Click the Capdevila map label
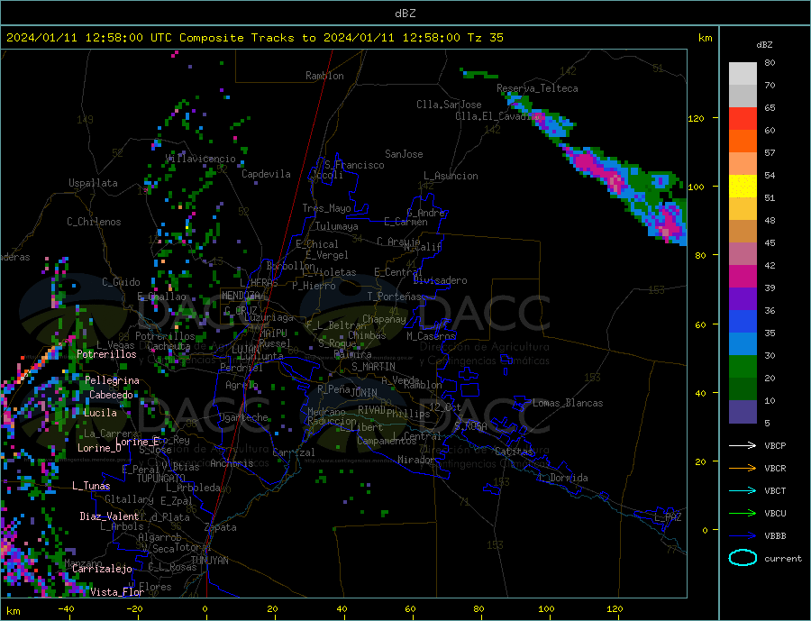 coord(266,174)
